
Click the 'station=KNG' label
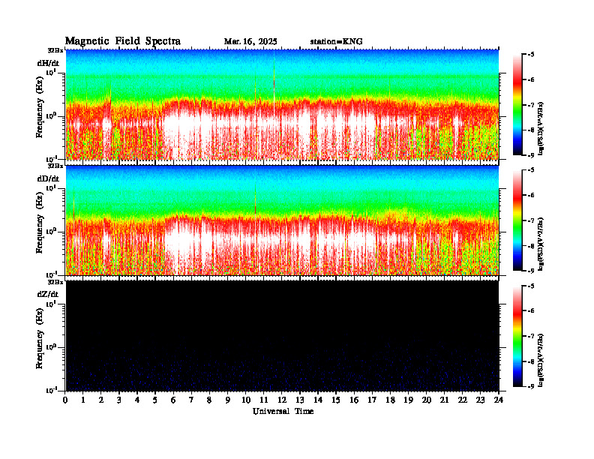tap(337, 42)
